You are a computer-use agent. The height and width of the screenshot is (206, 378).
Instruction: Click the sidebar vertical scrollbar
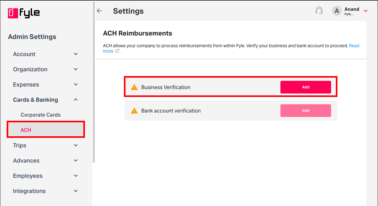tap(93, 82)
